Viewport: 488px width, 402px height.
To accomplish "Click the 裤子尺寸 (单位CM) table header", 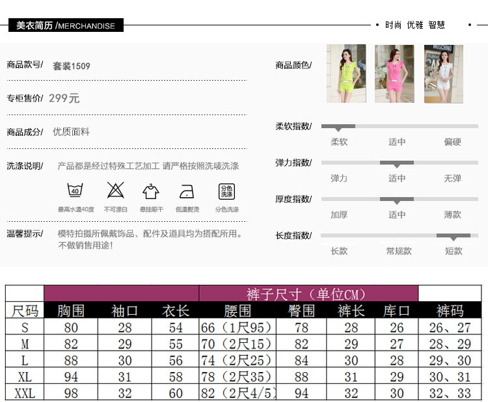I will (307, 293).
